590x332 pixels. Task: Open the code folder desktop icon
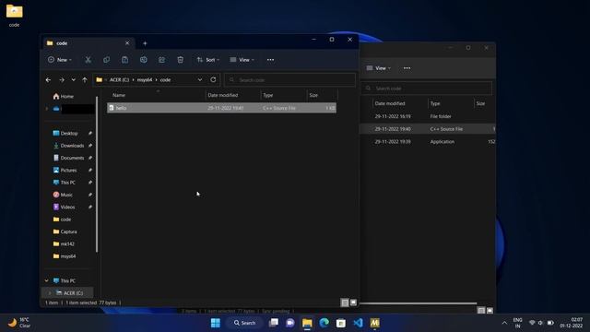(15, 16)
